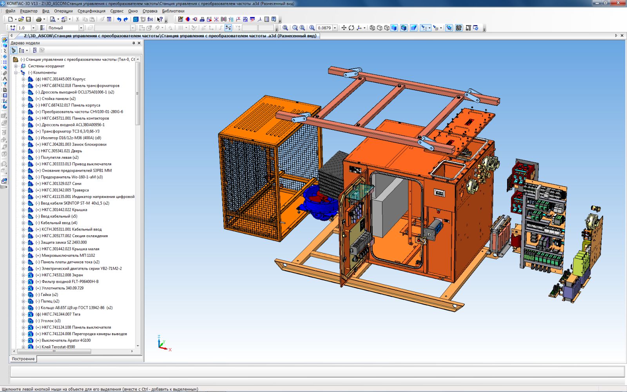Click the Zoom to fit icon
Screen dimensions: 627x392
click(285, 28)
